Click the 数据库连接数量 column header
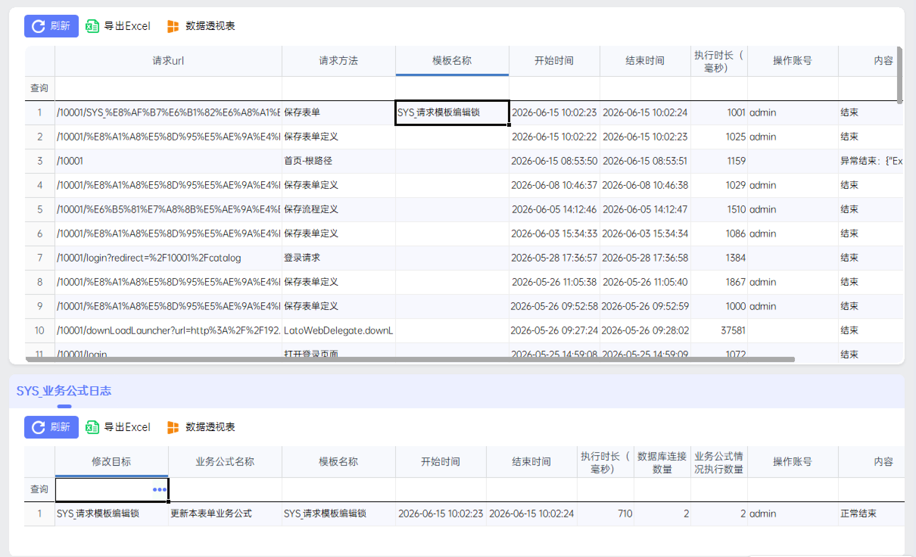This screenshot has height=557, width=916. coord(662,462)
